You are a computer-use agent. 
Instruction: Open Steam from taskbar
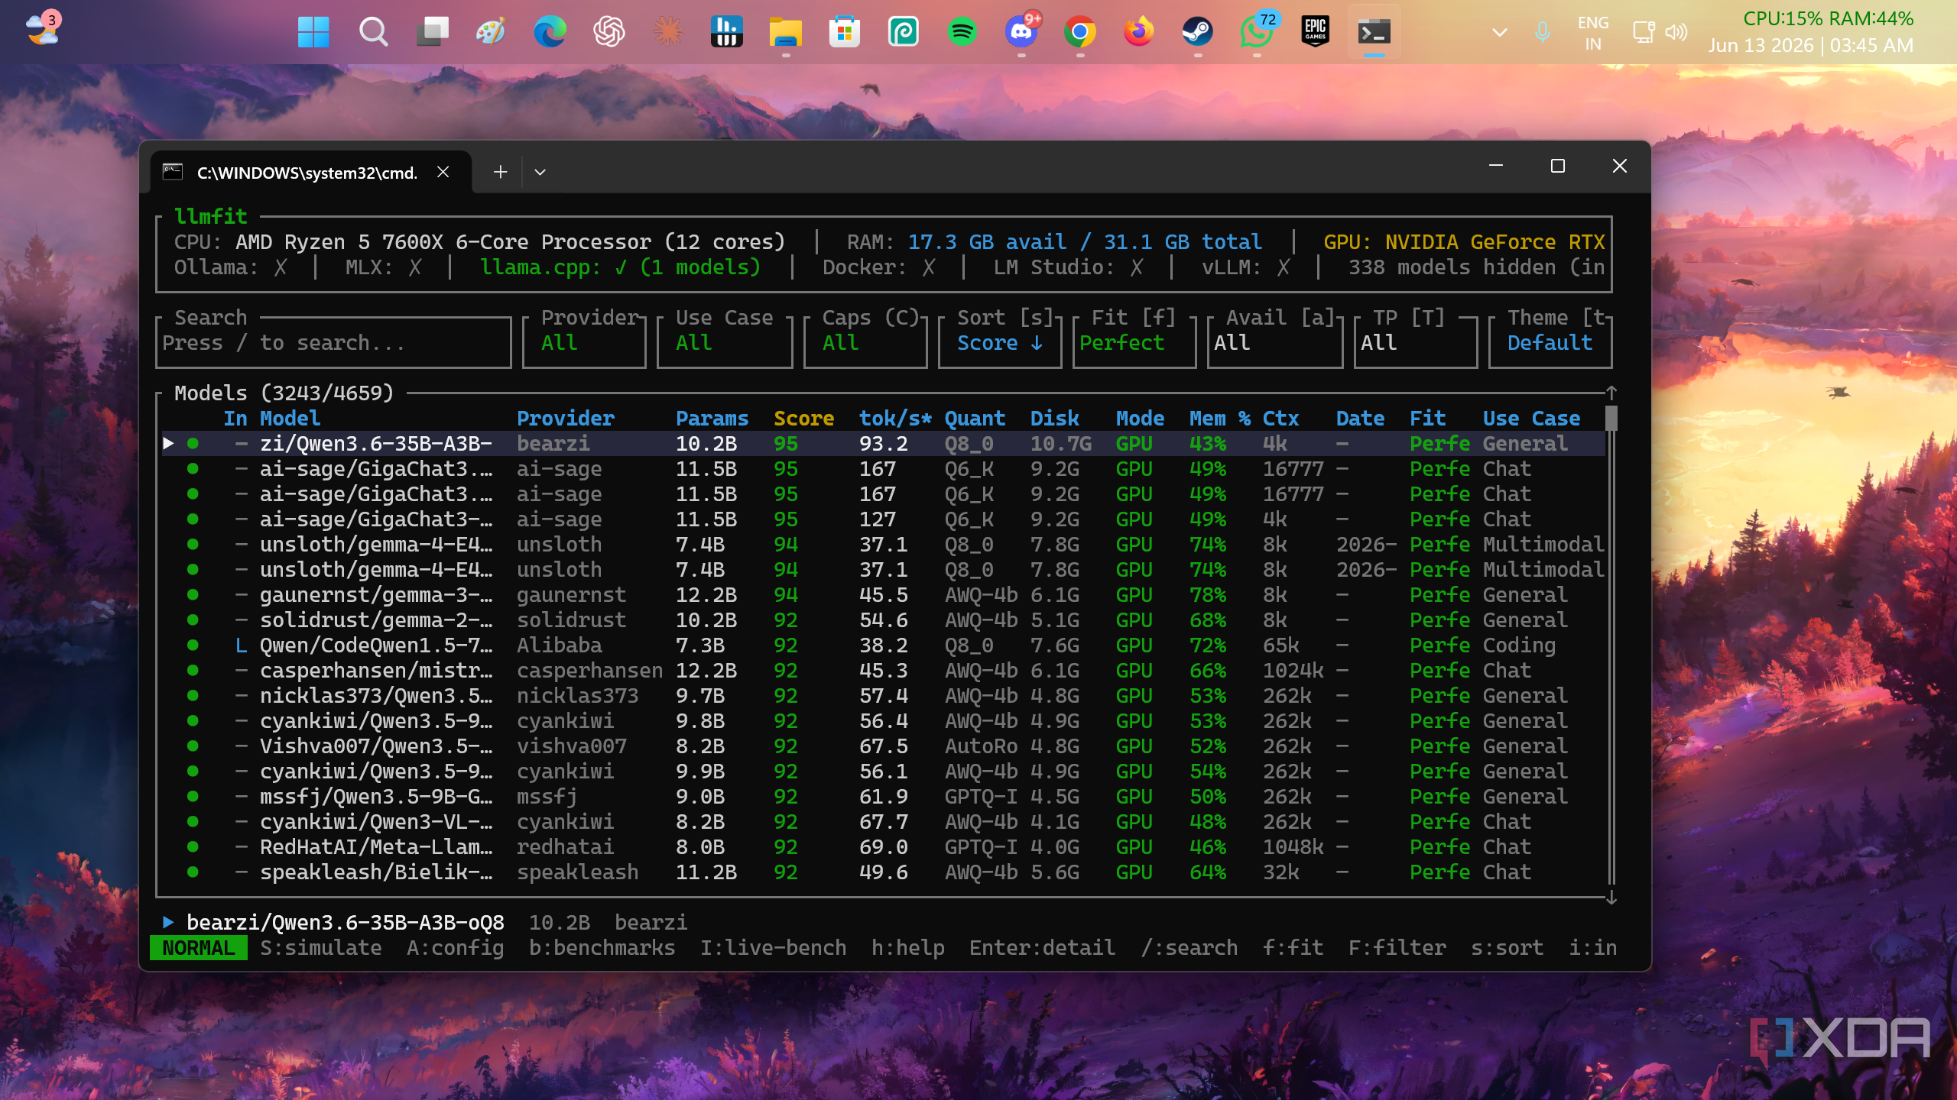[x=1197, y=32]
